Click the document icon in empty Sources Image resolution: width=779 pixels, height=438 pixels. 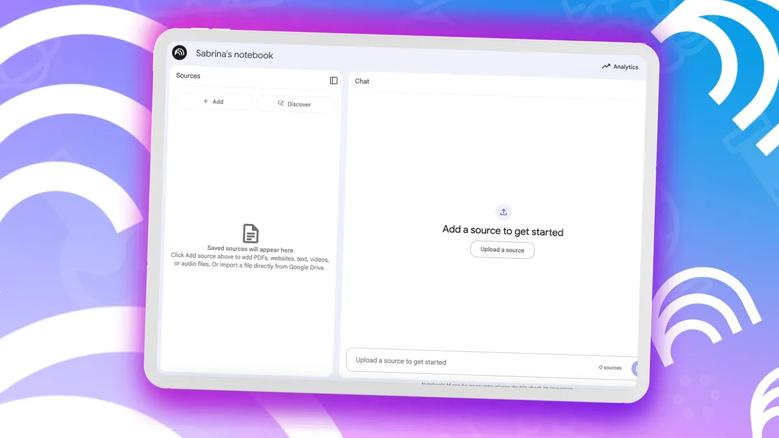pyautogui.click(x=251, y=233)
